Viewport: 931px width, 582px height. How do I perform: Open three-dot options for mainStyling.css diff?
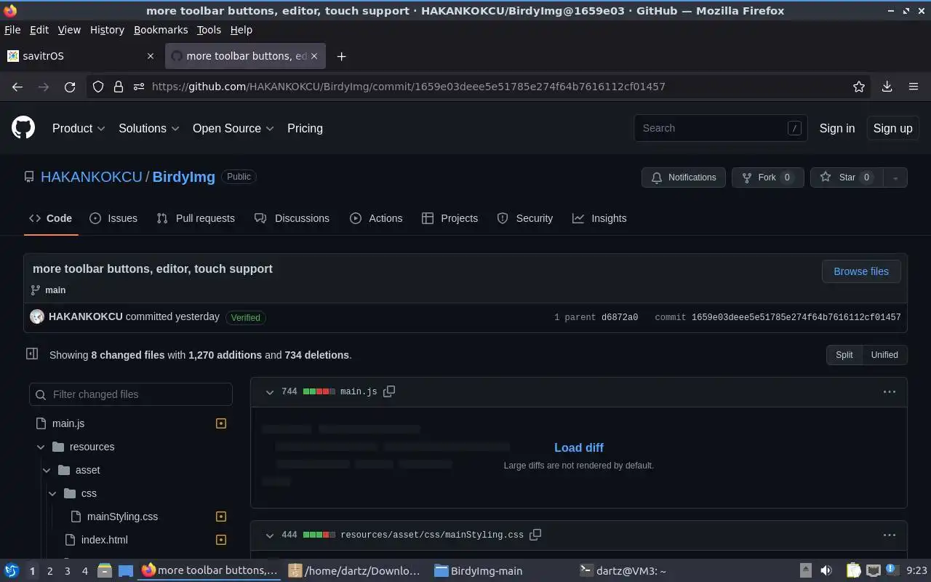click(890, 535)
